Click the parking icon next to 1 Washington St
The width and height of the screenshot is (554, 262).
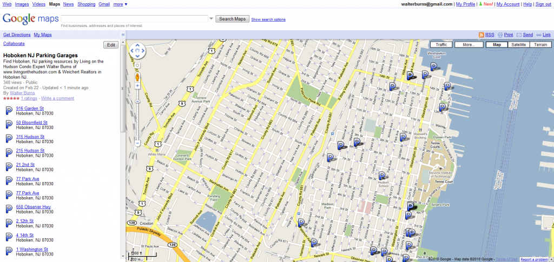(9, 251)
